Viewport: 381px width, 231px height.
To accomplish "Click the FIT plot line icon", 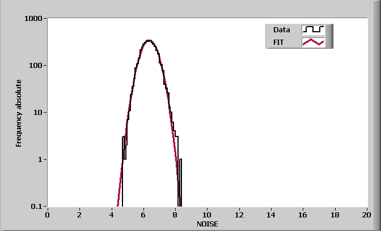I will (313, 42).
